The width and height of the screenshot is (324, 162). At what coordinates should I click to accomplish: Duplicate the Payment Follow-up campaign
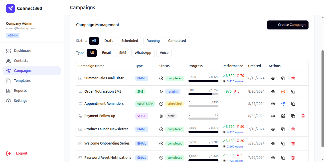[293, 116]
